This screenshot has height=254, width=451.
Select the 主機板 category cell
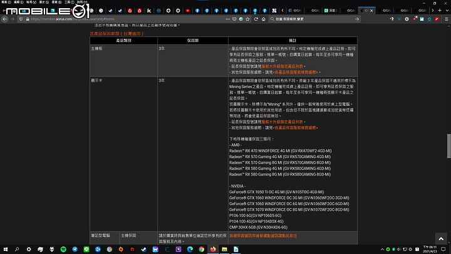tap(123, 60)
